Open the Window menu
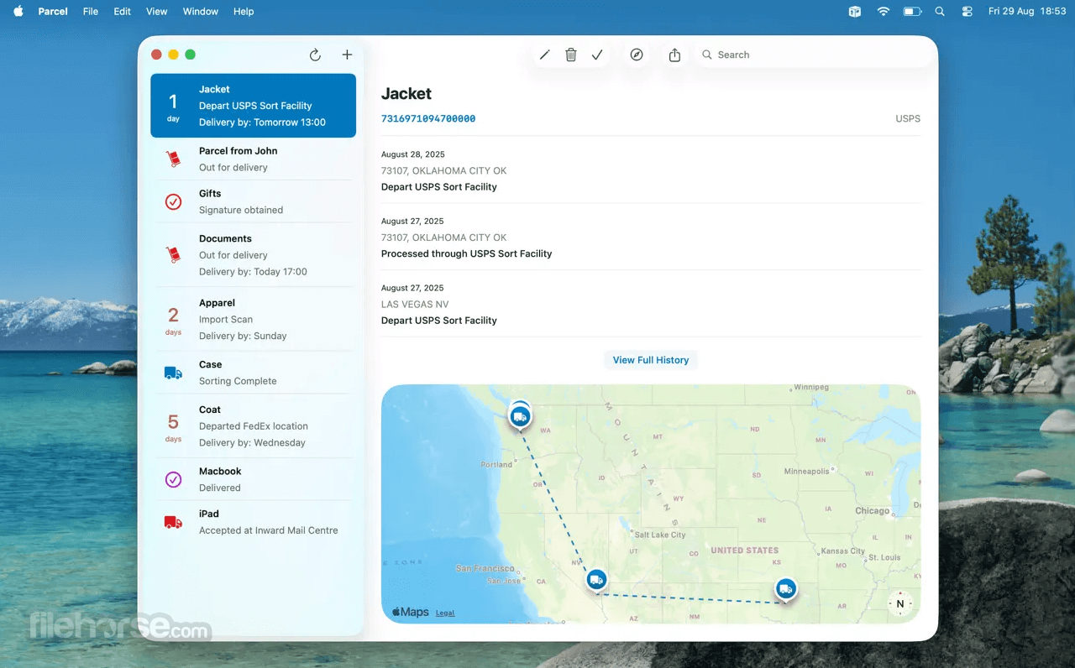Screen dimensions: 1075x668 [201, 12]
